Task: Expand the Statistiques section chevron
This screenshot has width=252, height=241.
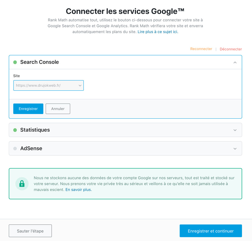Action: [235, 130]
